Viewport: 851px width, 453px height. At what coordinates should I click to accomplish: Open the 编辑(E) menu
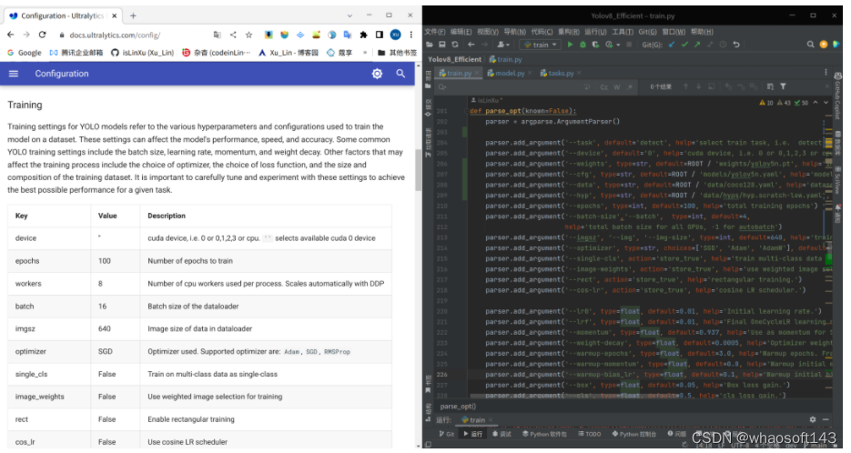pos(461,32)
